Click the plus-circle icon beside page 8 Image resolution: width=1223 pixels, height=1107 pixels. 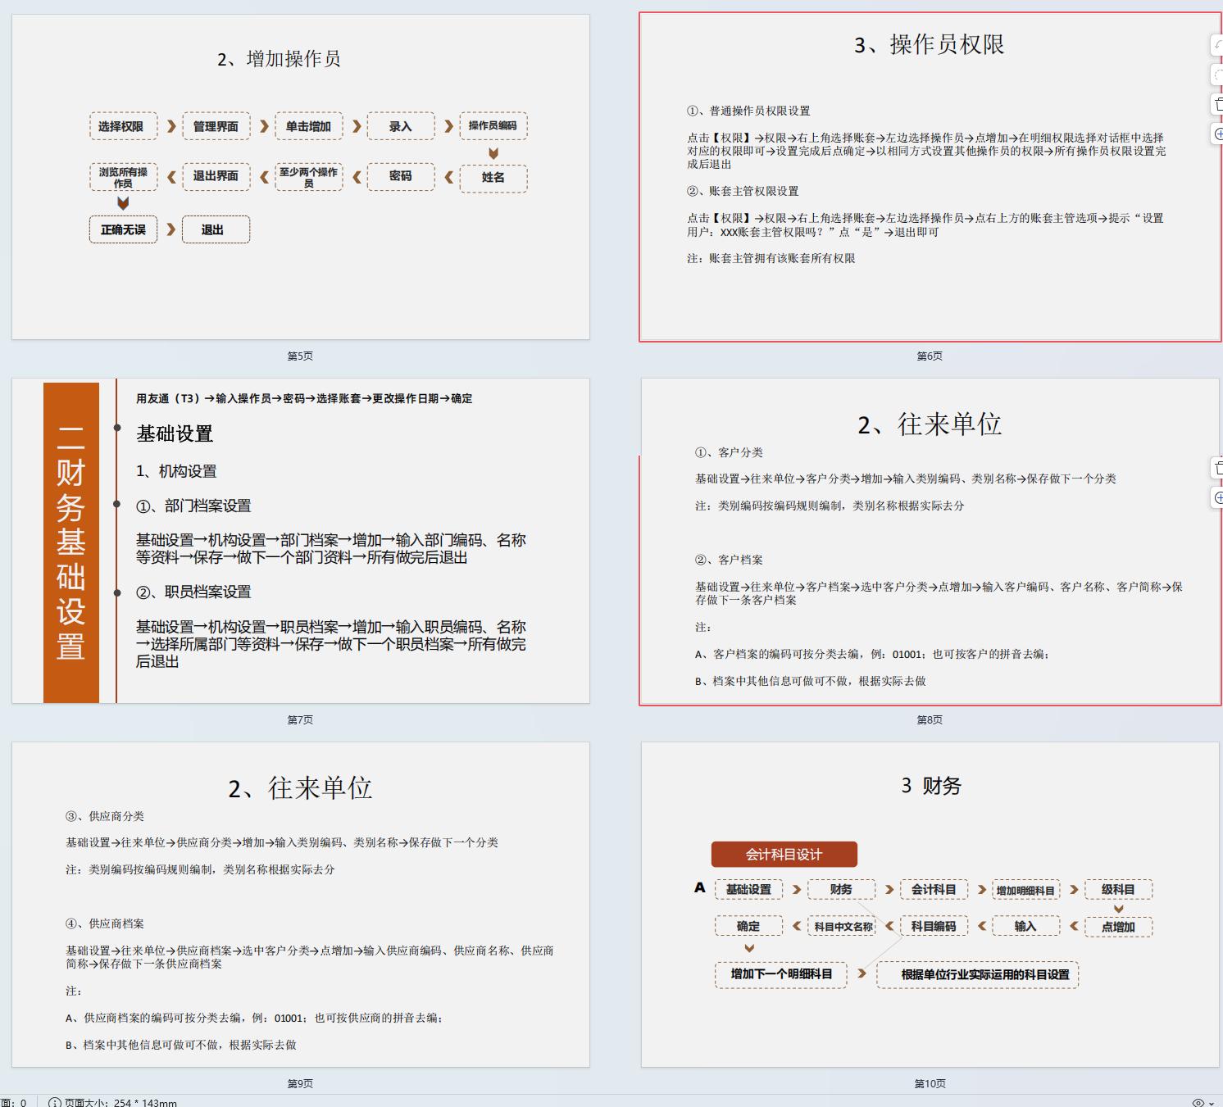(1219, 497)
